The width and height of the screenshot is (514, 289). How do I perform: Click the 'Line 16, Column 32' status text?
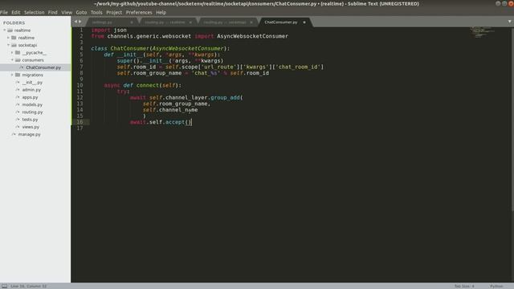coord(29,286)
